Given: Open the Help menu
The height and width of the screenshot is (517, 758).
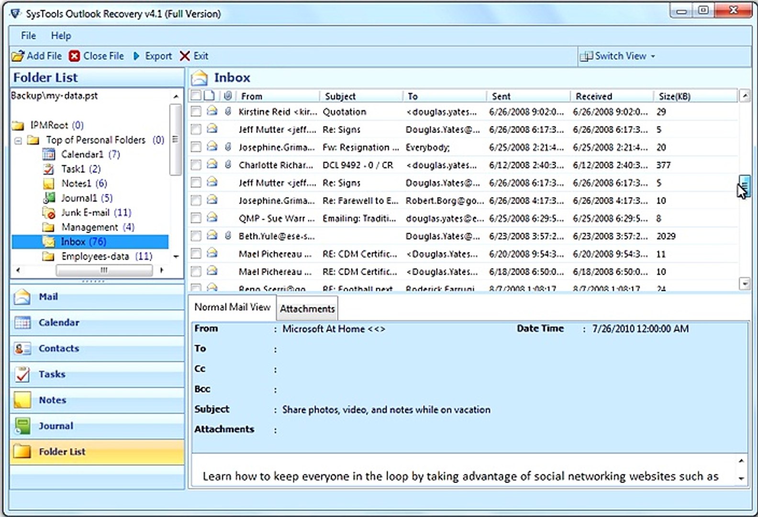Looking at the screenshot, I should pyautogui.click(x=61, y=35).
